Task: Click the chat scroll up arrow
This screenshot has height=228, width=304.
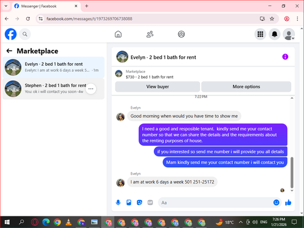Action: [x=292, y=98]
